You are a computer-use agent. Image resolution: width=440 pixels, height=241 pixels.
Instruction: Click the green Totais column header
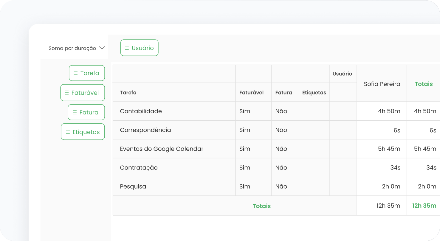coord(423,84)
